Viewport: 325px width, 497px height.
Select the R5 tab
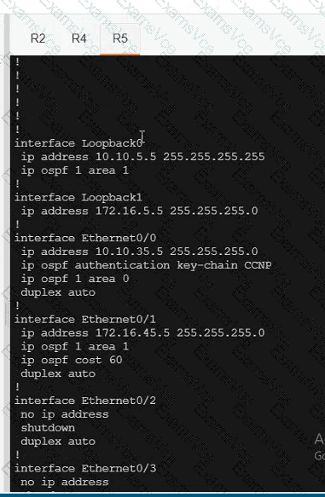point(120,38)
